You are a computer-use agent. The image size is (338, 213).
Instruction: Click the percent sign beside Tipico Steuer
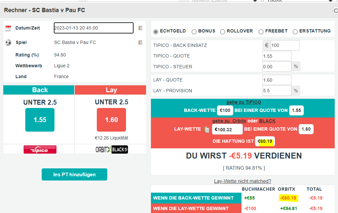pyautogui.click(x=296, y=67)
